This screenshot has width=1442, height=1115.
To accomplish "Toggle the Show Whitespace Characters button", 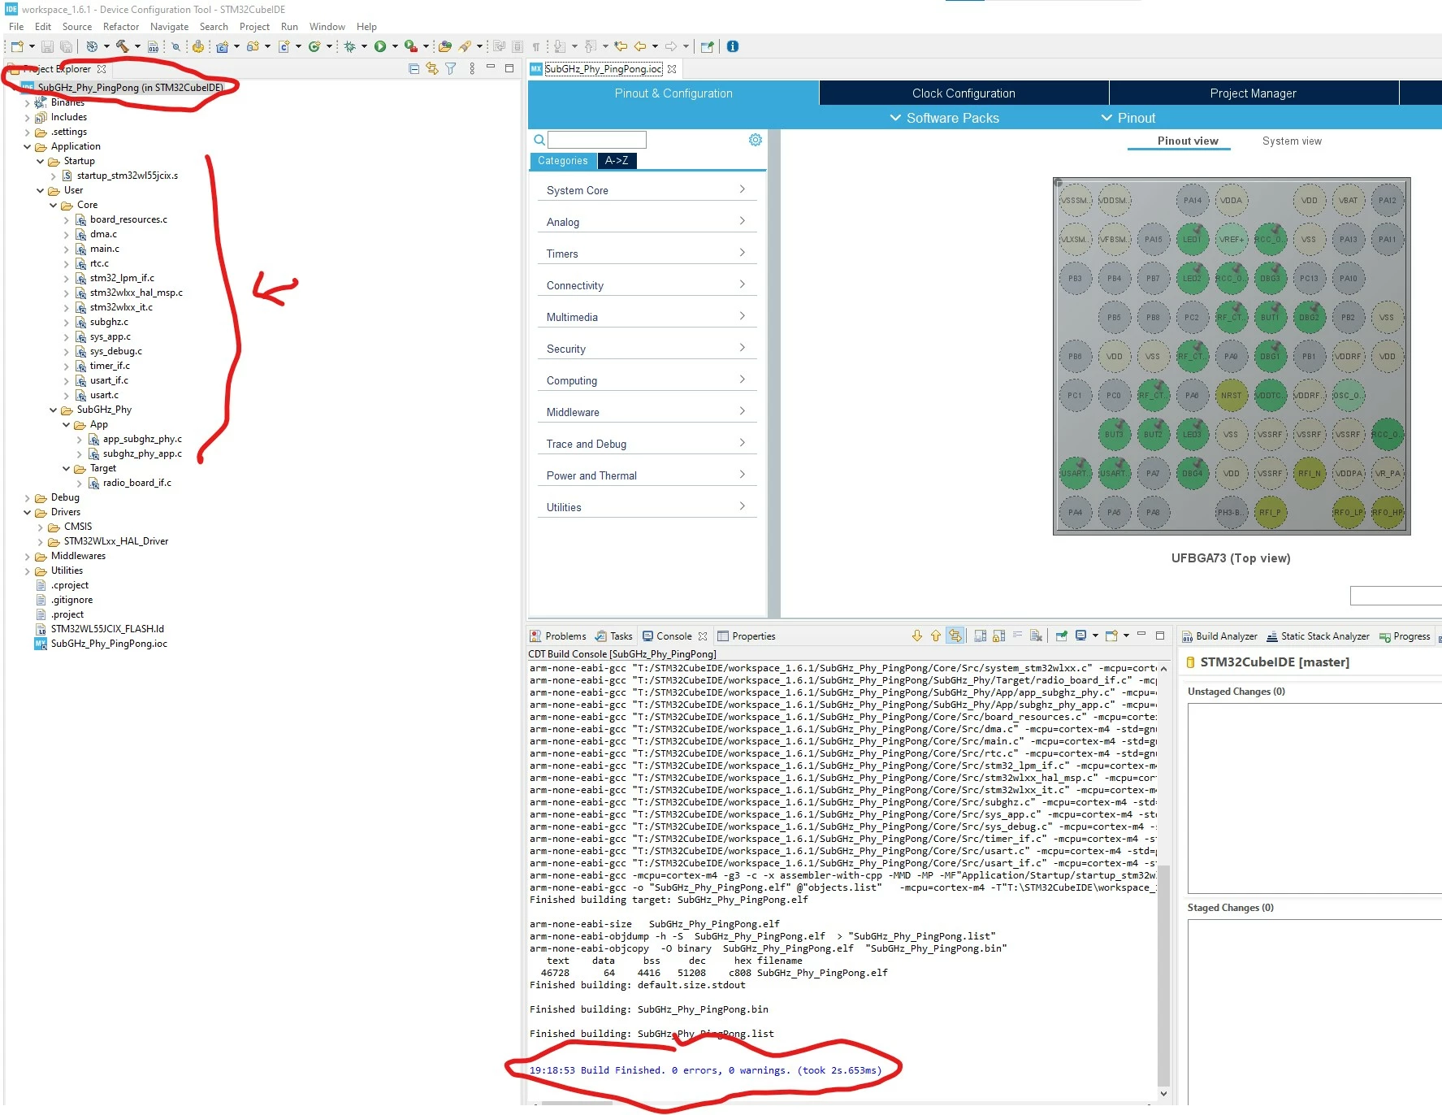I will tap(536, 46).
